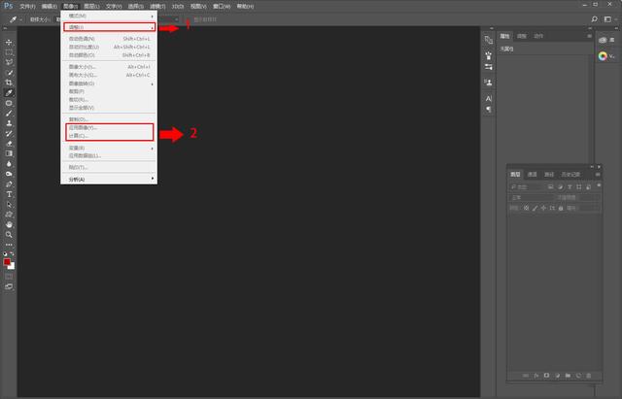622x399 pixels.
Task: Open the Paragraph panel icon
Action: point(488,109)
